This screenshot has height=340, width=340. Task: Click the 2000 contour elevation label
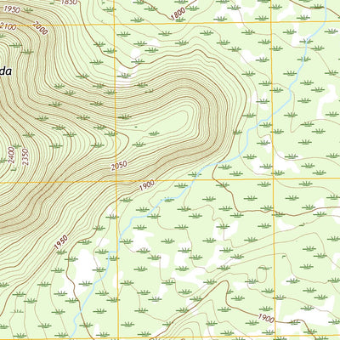[x=40, y=28]
